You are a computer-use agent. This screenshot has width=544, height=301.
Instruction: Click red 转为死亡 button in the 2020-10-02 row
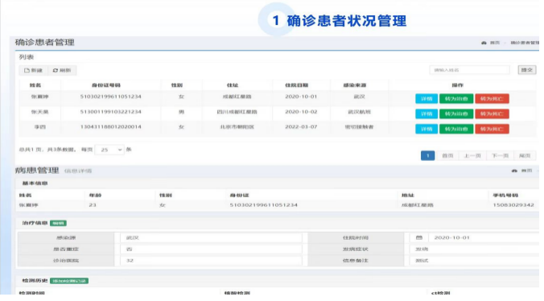492,113
